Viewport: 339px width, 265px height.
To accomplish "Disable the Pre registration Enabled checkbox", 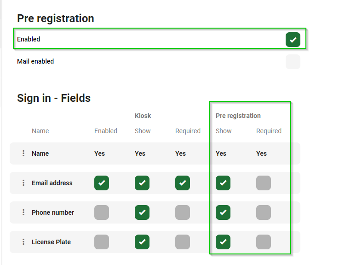I will coord(293,40).
